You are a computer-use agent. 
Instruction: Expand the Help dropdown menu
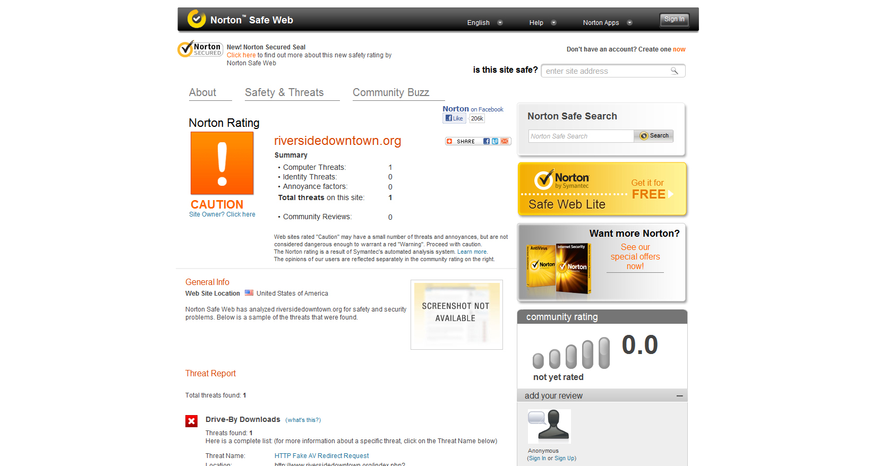tap(542, 23)
